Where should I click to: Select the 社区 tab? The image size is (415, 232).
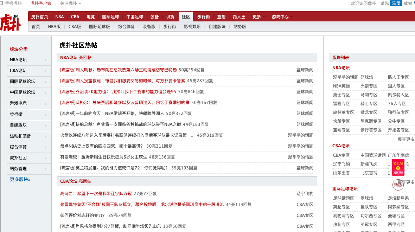(186, 17)
